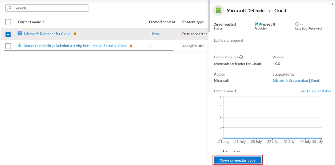The height and width of the screenshot is (165, 335).
Task: Click the Microsoft Corporation support link
Action: 290,80
